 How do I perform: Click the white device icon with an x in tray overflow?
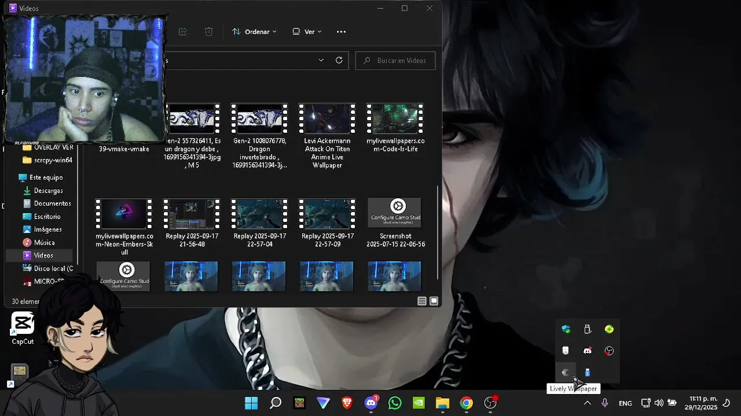click(566, 351)
